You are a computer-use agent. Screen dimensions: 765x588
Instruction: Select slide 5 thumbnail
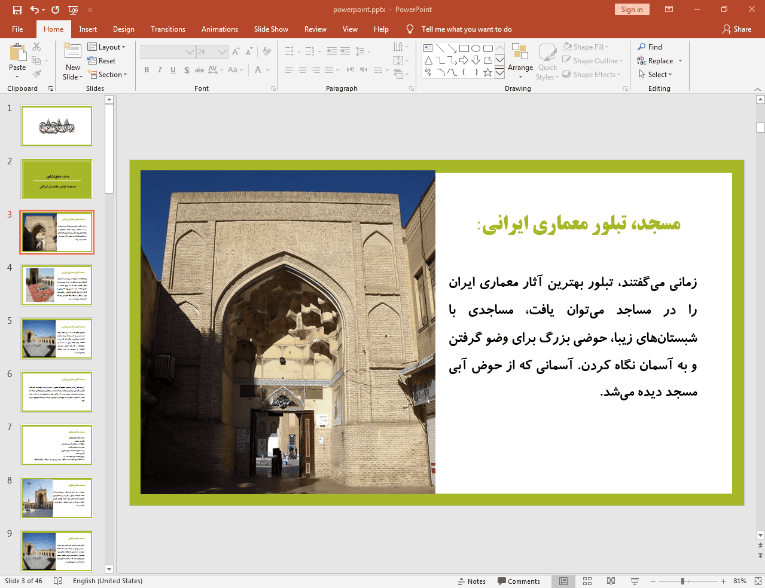pos(57,338)
